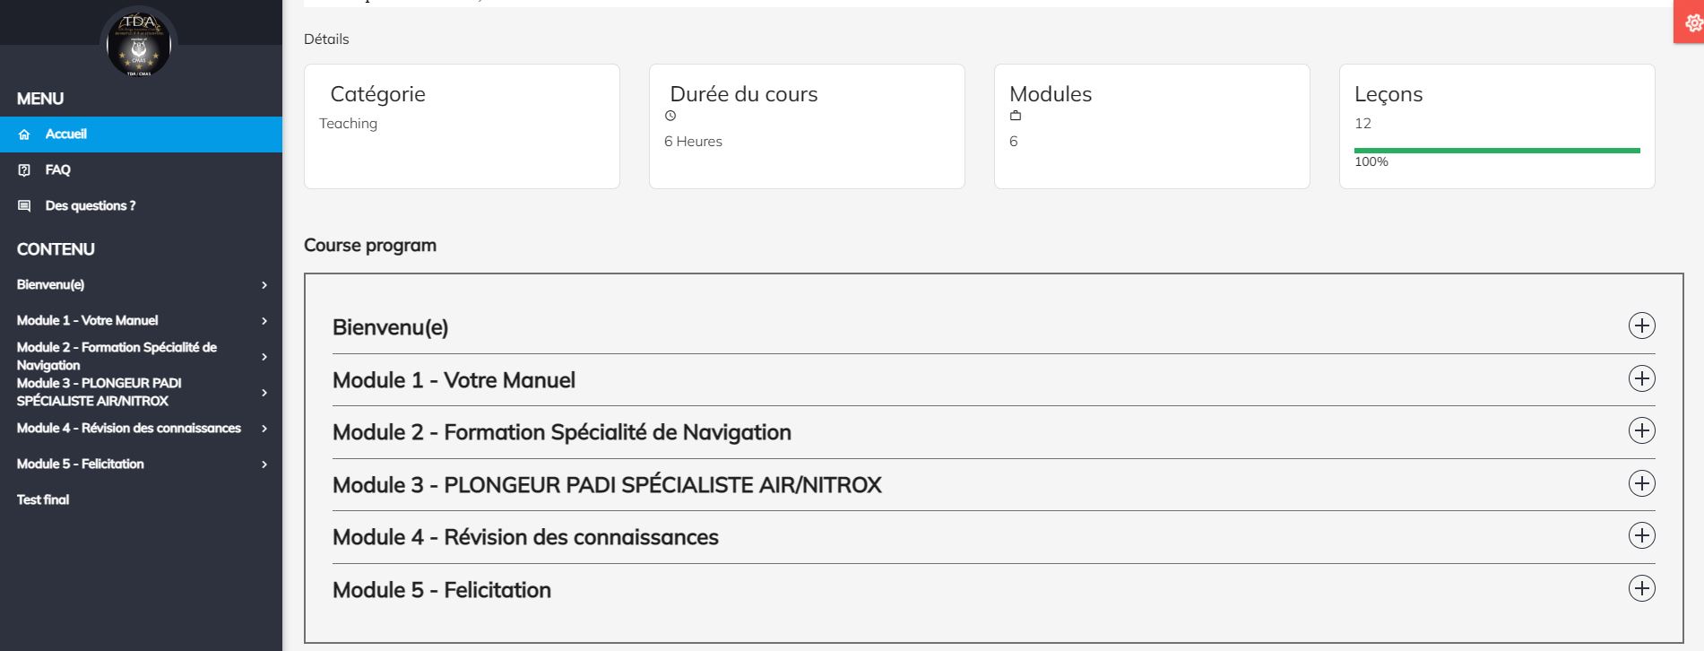Click the TDA logo at the sidebar top

coord(140,44)
